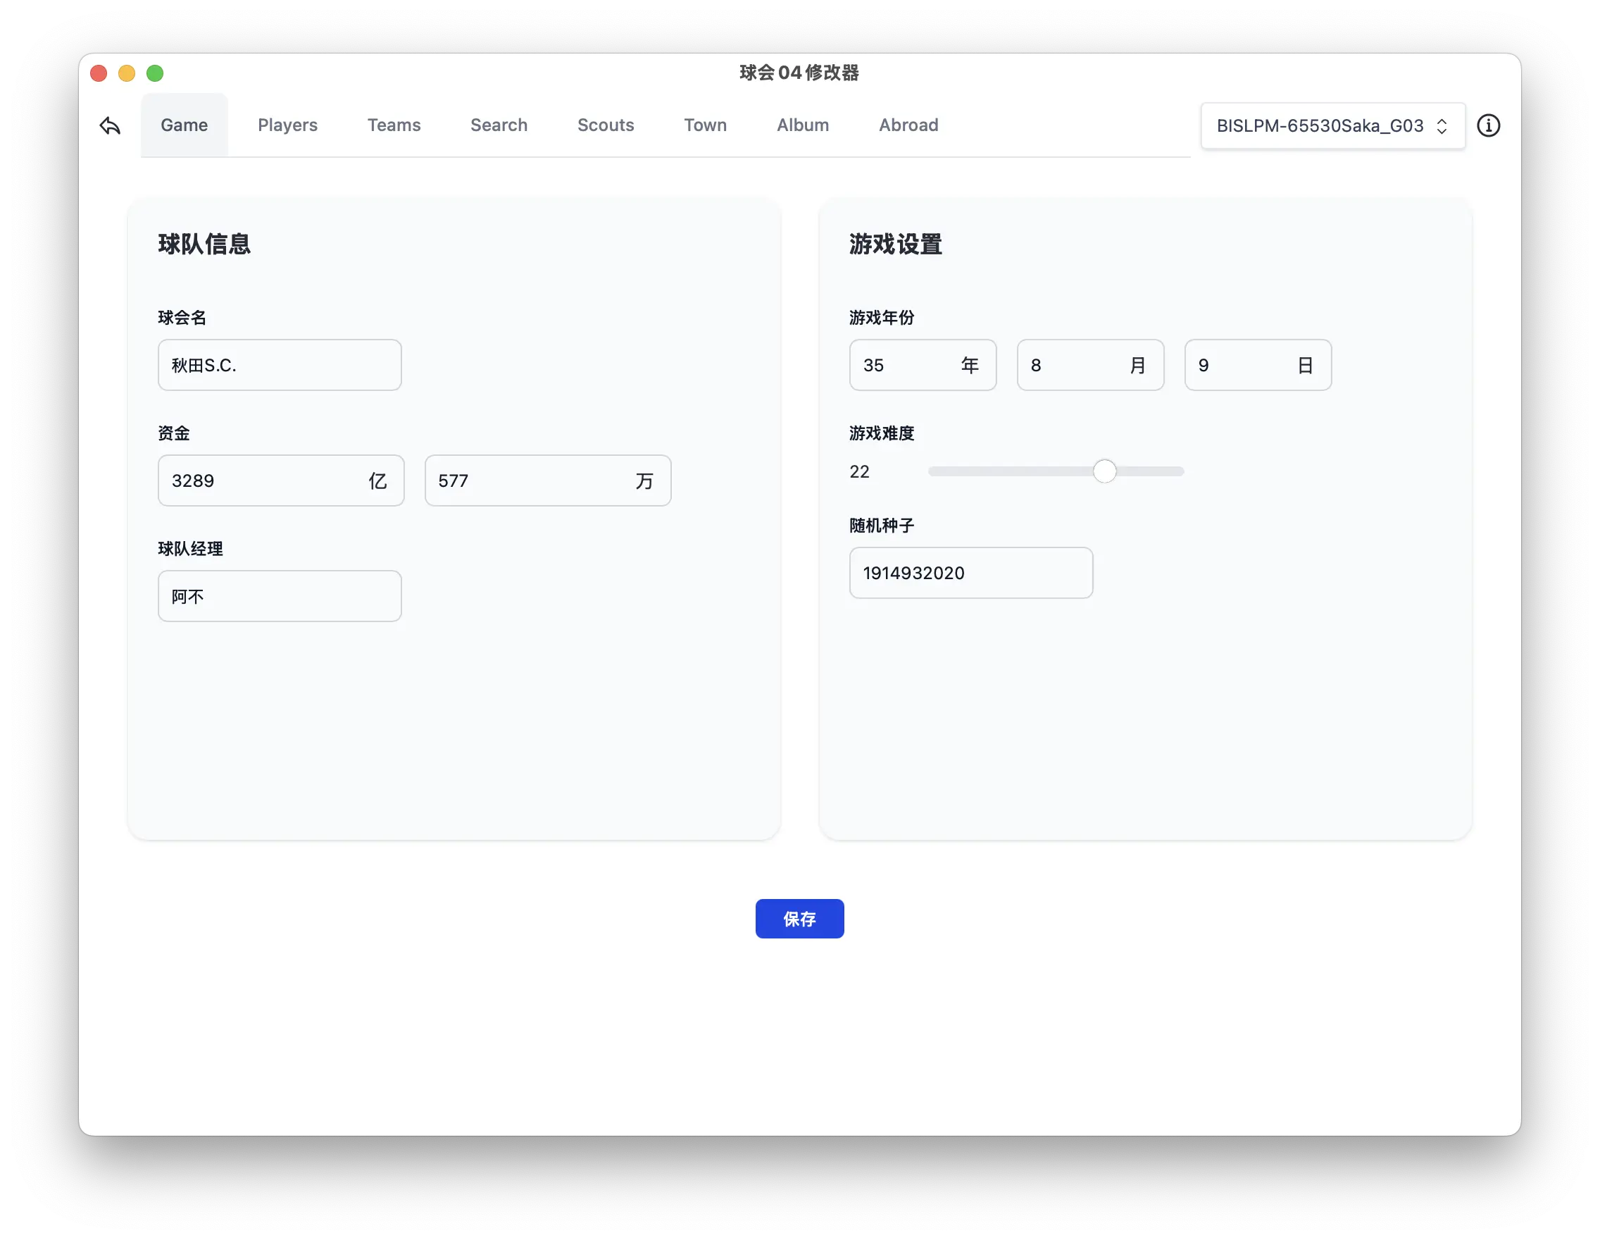
Task: Select the 球队经理 manager name field
Action: click(279, 596)
